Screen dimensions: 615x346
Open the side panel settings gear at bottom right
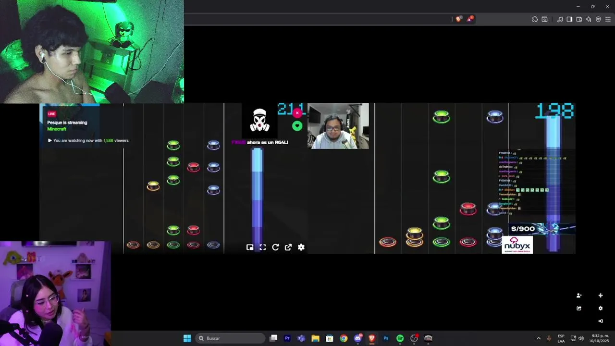point(600,308)
